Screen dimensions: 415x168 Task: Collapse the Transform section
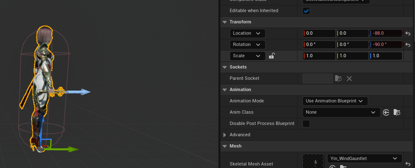[225, 22]
